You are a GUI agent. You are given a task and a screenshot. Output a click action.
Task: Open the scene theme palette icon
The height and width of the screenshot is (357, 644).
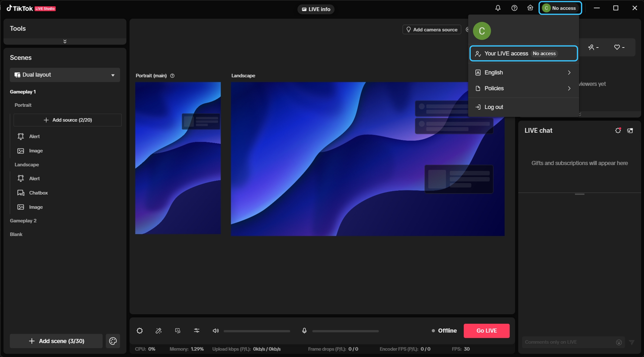pos(113,341)
